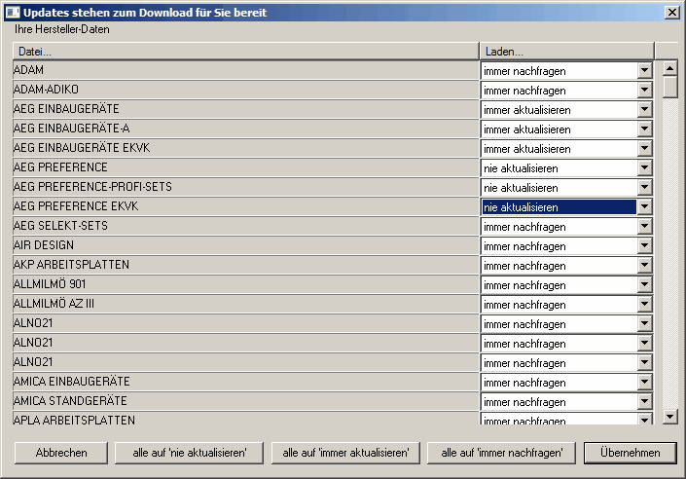
Task: Click the scrollbar up arrow
Action: (669, 68)
